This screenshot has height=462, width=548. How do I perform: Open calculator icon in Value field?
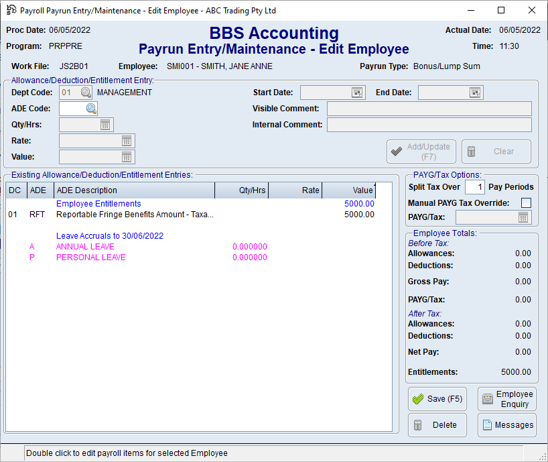click(x=127, y=157)
